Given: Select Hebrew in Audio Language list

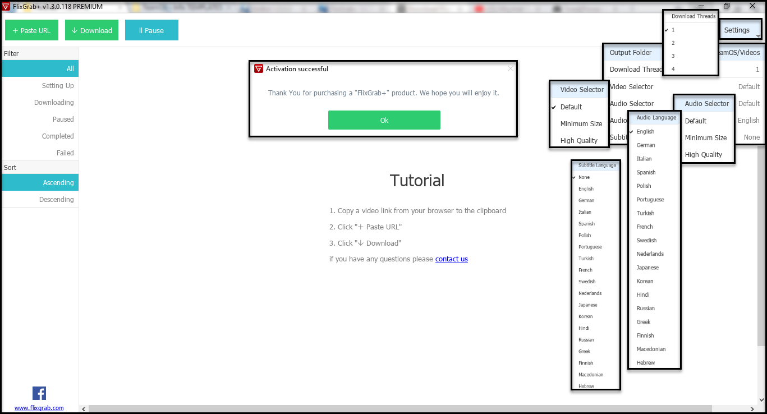Looking at the screenshot, I should coord(654,362).
